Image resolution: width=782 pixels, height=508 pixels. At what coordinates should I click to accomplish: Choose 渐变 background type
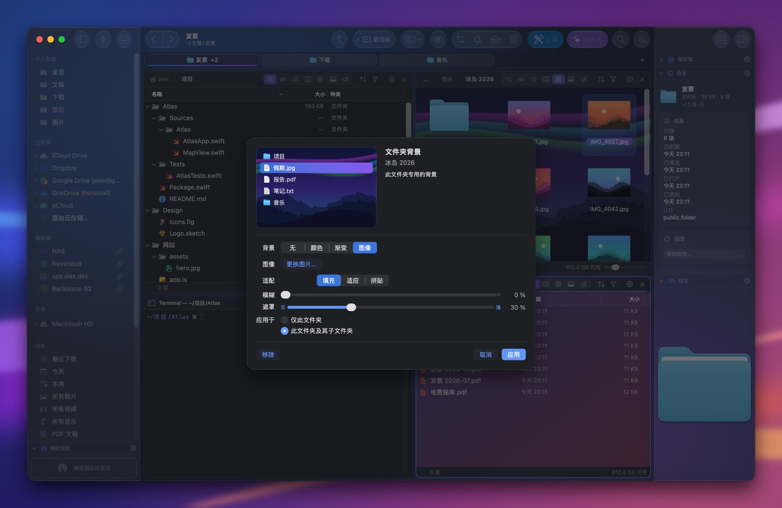click(x=341, y=248)
